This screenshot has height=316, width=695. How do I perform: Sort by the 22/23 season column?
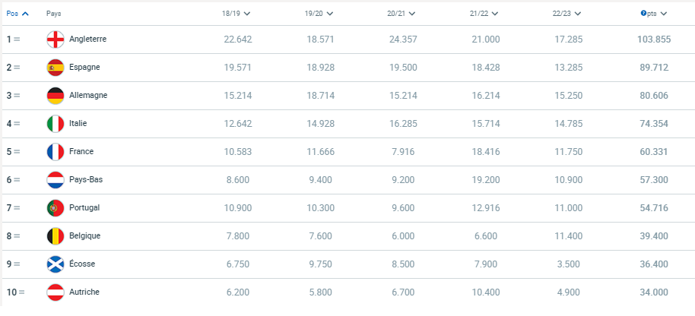click(566, 14)
